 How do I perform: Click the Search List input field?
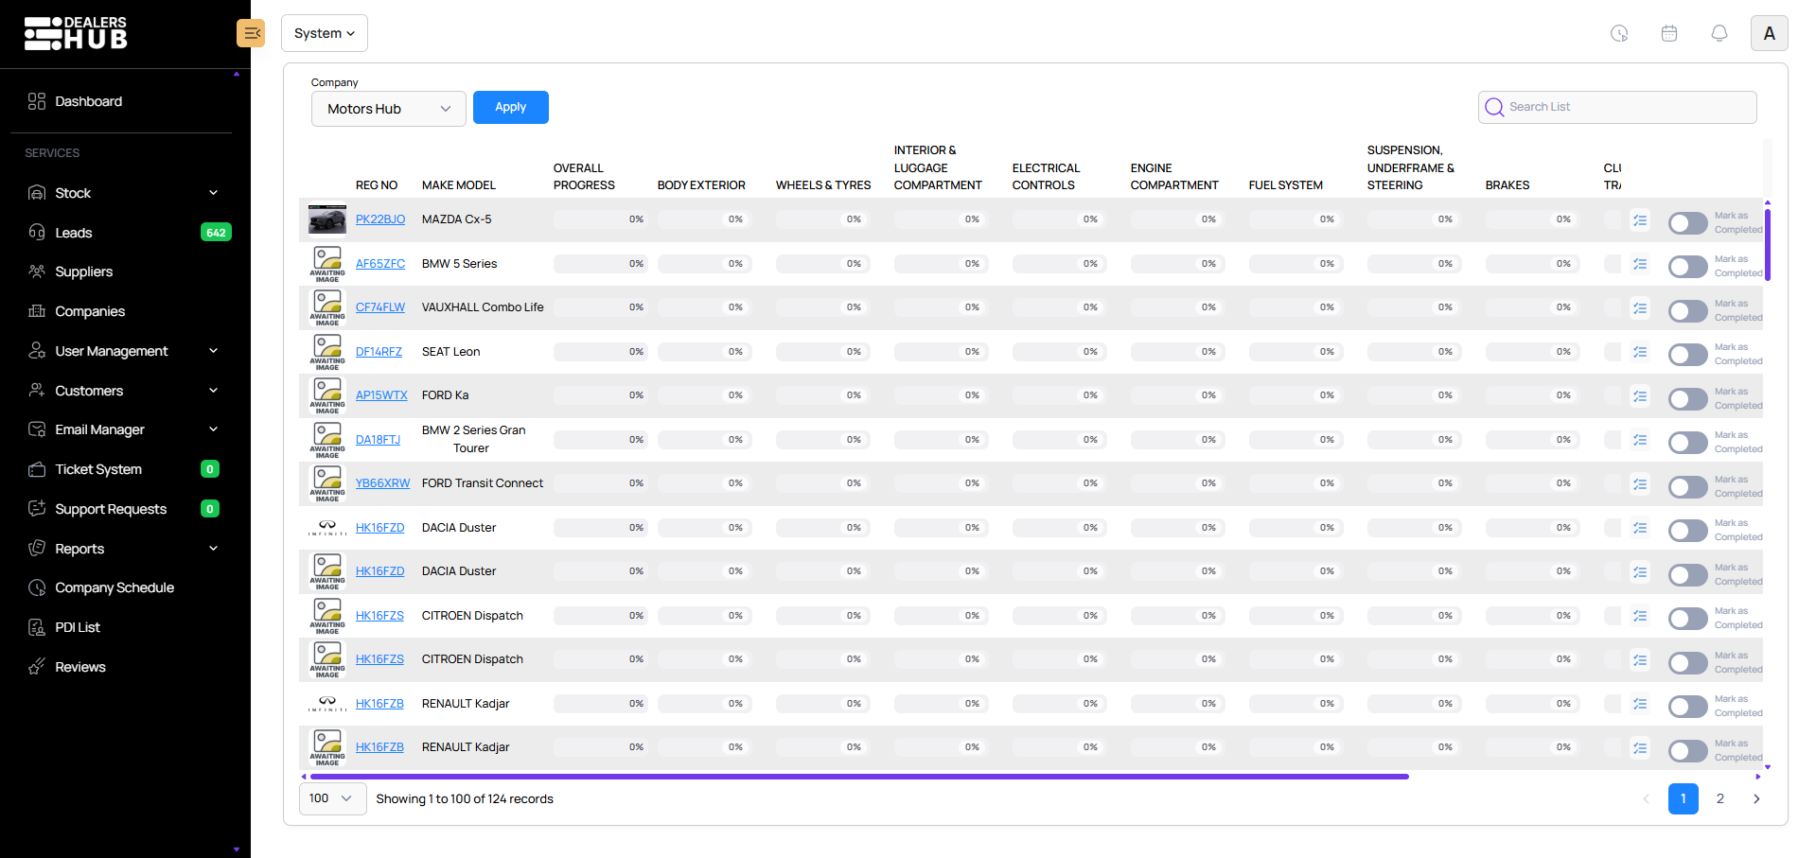(x=1617, y=107)
